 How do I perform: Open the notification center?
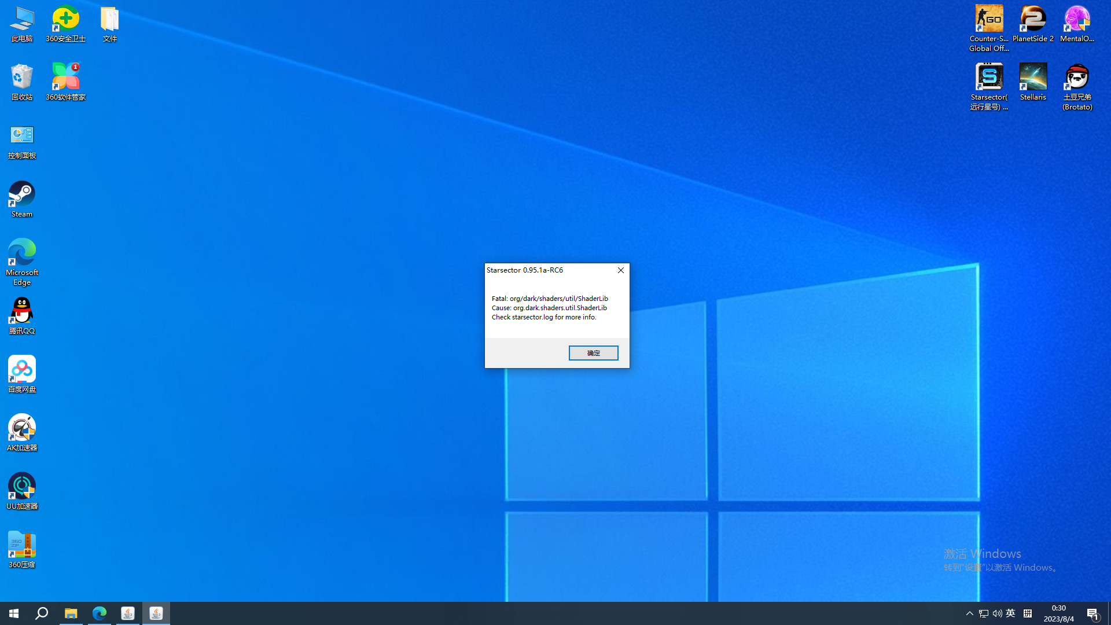[1092, 613]
